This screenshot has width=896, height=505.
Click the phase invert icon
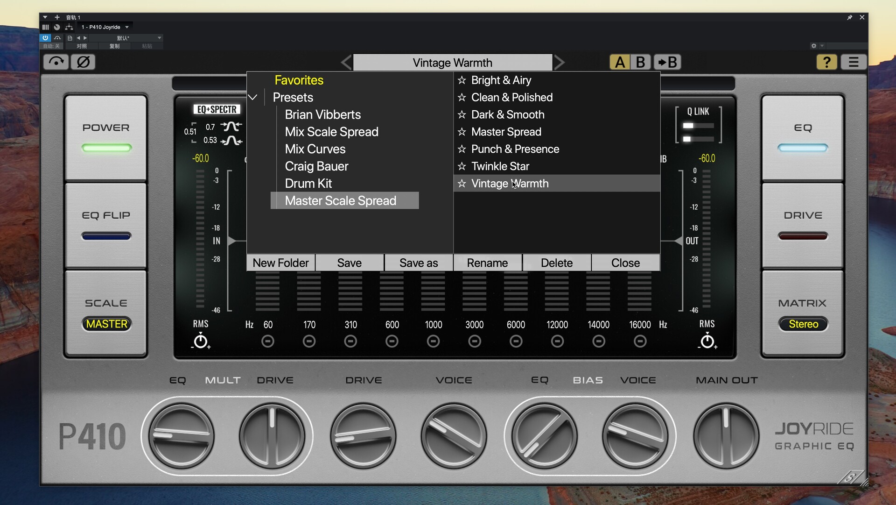coord(83,62)
